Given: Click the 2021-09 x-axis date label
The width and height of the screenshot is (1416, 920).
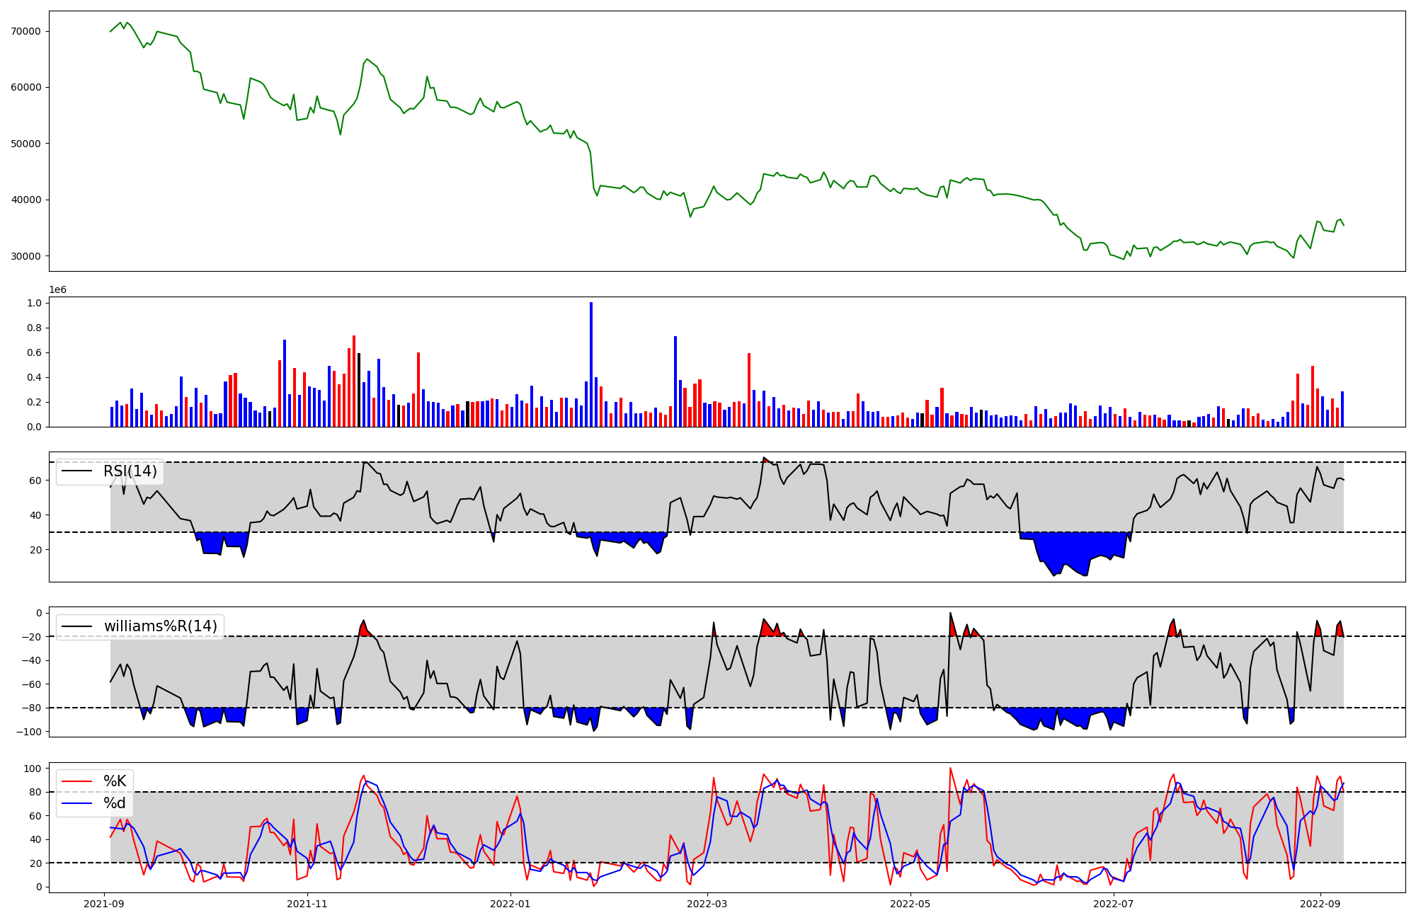Looking at the screenshot, I should (105, 904).
